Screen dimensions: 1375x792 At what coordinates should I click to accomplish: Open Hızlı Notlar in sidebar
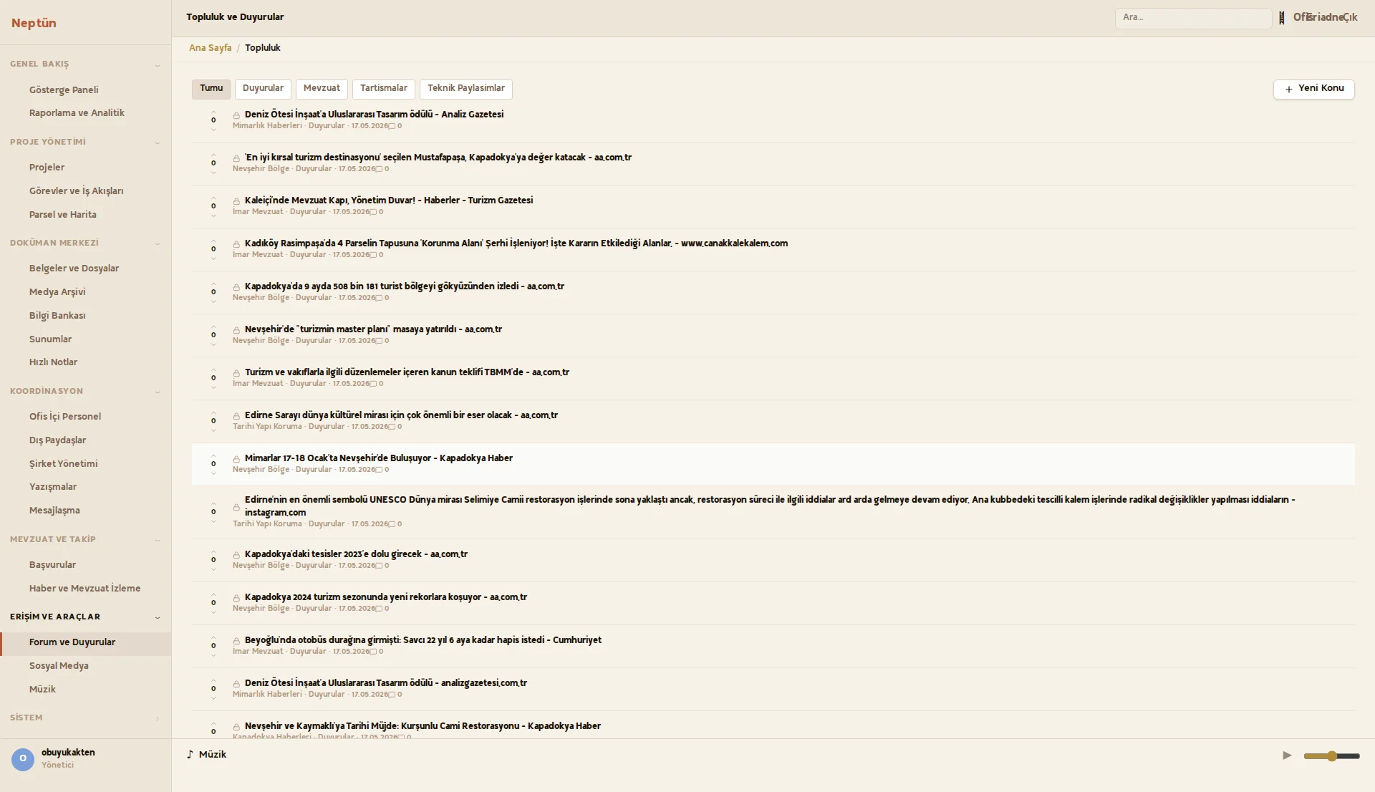(86, 362)
